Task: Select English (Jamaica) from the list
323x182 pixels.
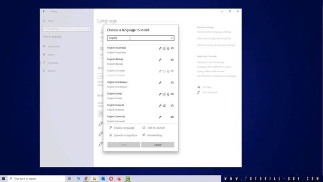Action: coord(141,119)
